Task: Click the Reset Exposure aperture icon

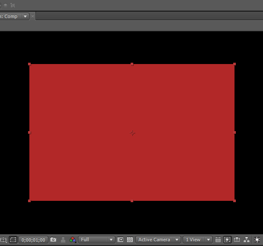Action: (257, 239)
